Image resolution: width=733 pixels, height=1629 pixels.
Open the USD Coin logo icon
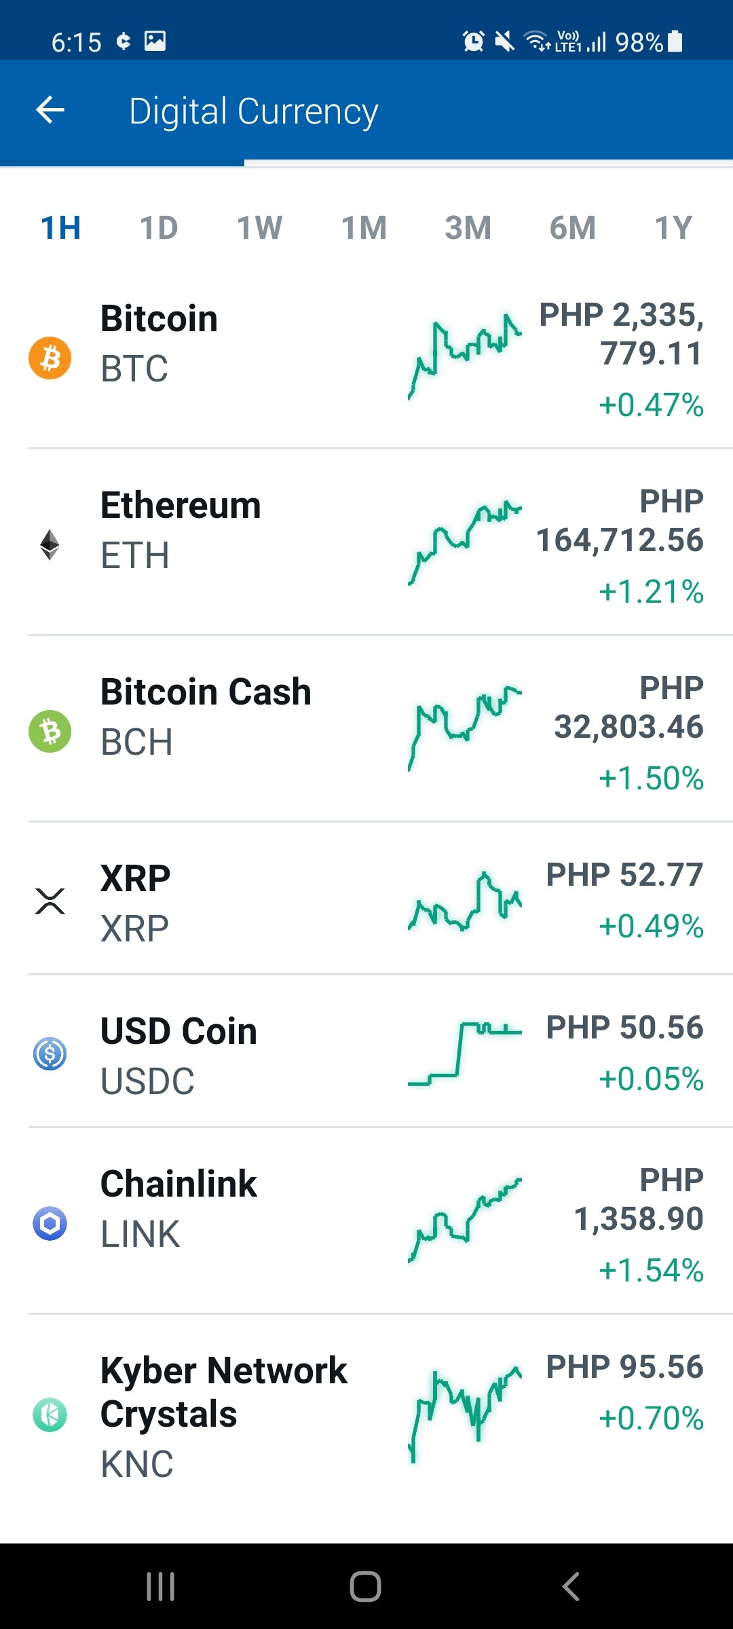(50, 1053)
